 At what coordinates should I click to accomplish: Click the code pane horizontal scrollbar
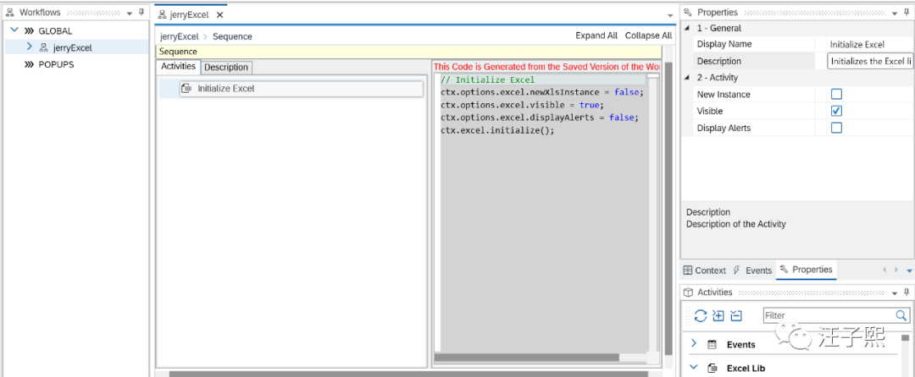tap(526, 358)
